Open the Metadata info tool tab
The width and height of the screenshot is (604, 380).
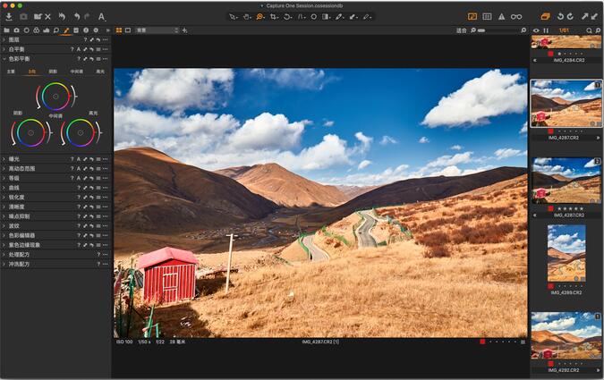(x=86, y=30)
